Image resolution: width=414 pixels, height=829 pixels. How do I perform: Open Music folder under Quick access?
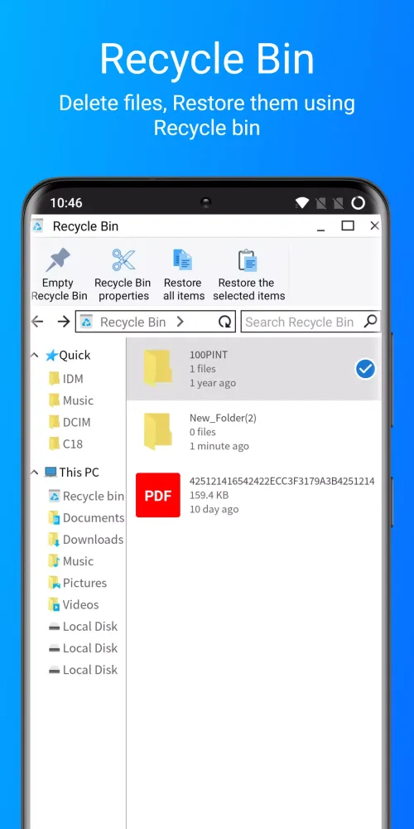(x=71, y=400)
